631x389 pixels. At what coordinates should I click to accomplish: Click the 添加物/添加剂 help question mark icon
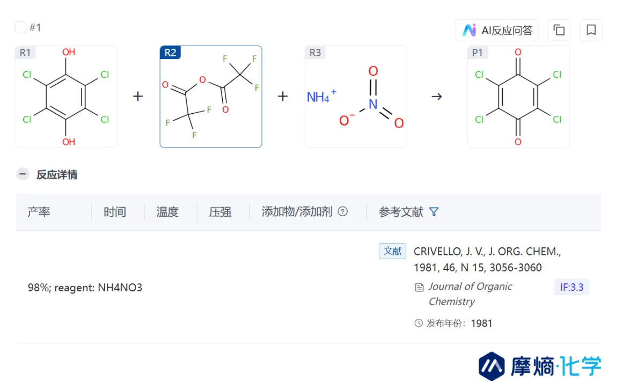342,211
